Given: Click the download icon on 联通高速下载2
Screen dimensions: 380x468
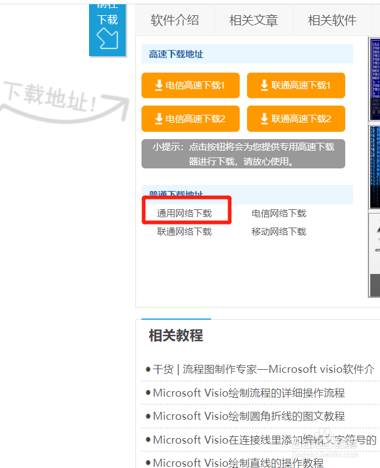Looking at the screenshot, I should pos(264,118).
